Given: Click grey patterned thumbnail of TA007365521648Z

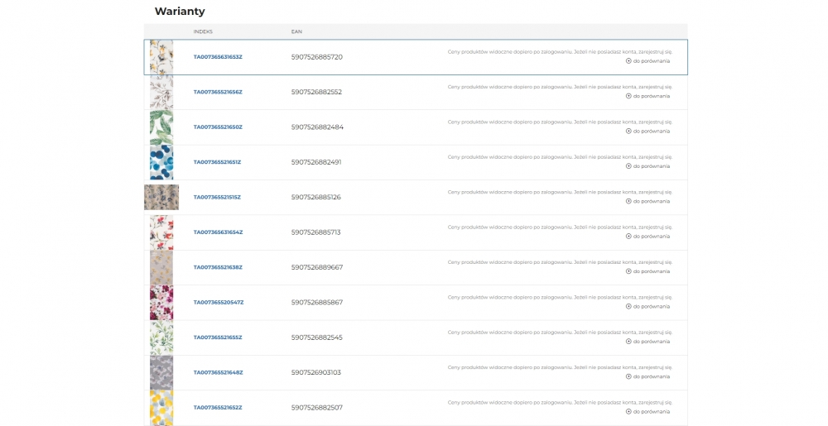Looking at the screenshot, I should coord(161,373).
